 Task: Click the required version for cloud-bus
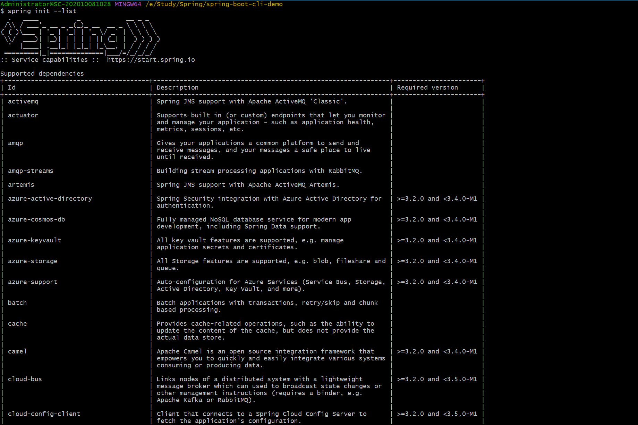coord(437,379)
